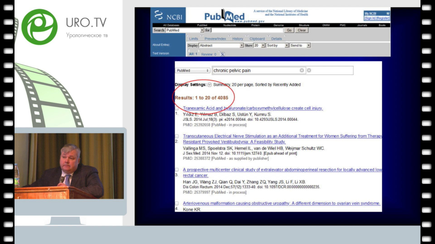
Task: Click the PubMed logo in header
Action: [x=225, y=17]
